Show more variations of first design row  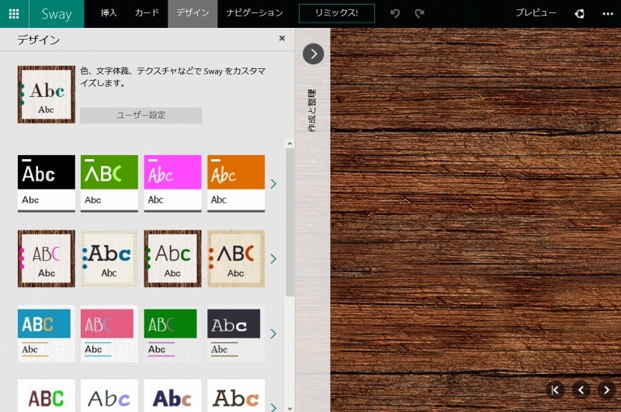(273, 184)
